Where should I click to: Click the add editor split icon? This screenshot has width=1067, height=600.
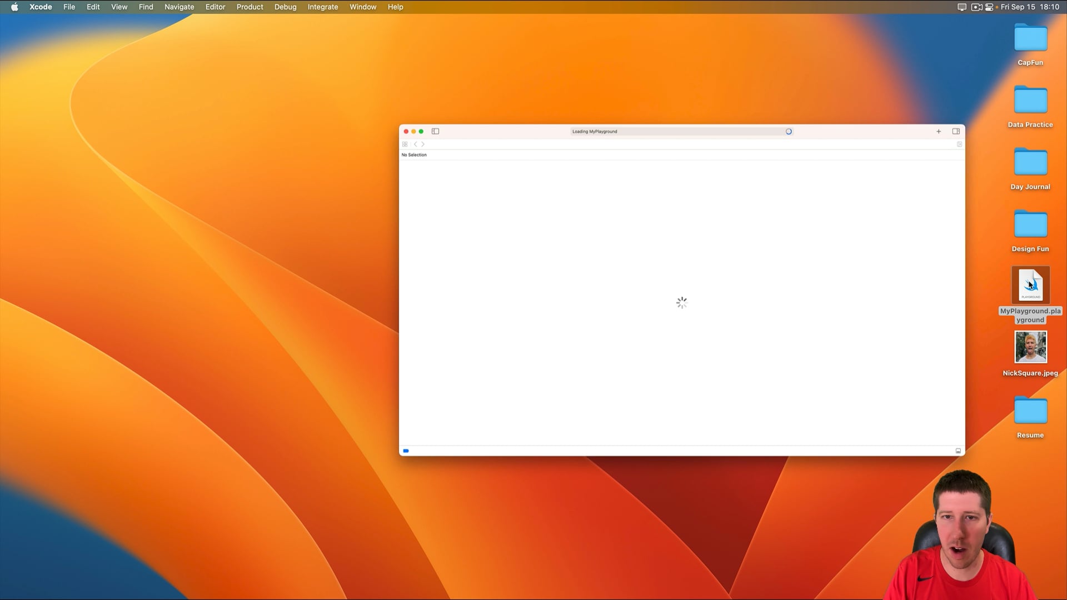pyautogui.click(x=959, y=144)
